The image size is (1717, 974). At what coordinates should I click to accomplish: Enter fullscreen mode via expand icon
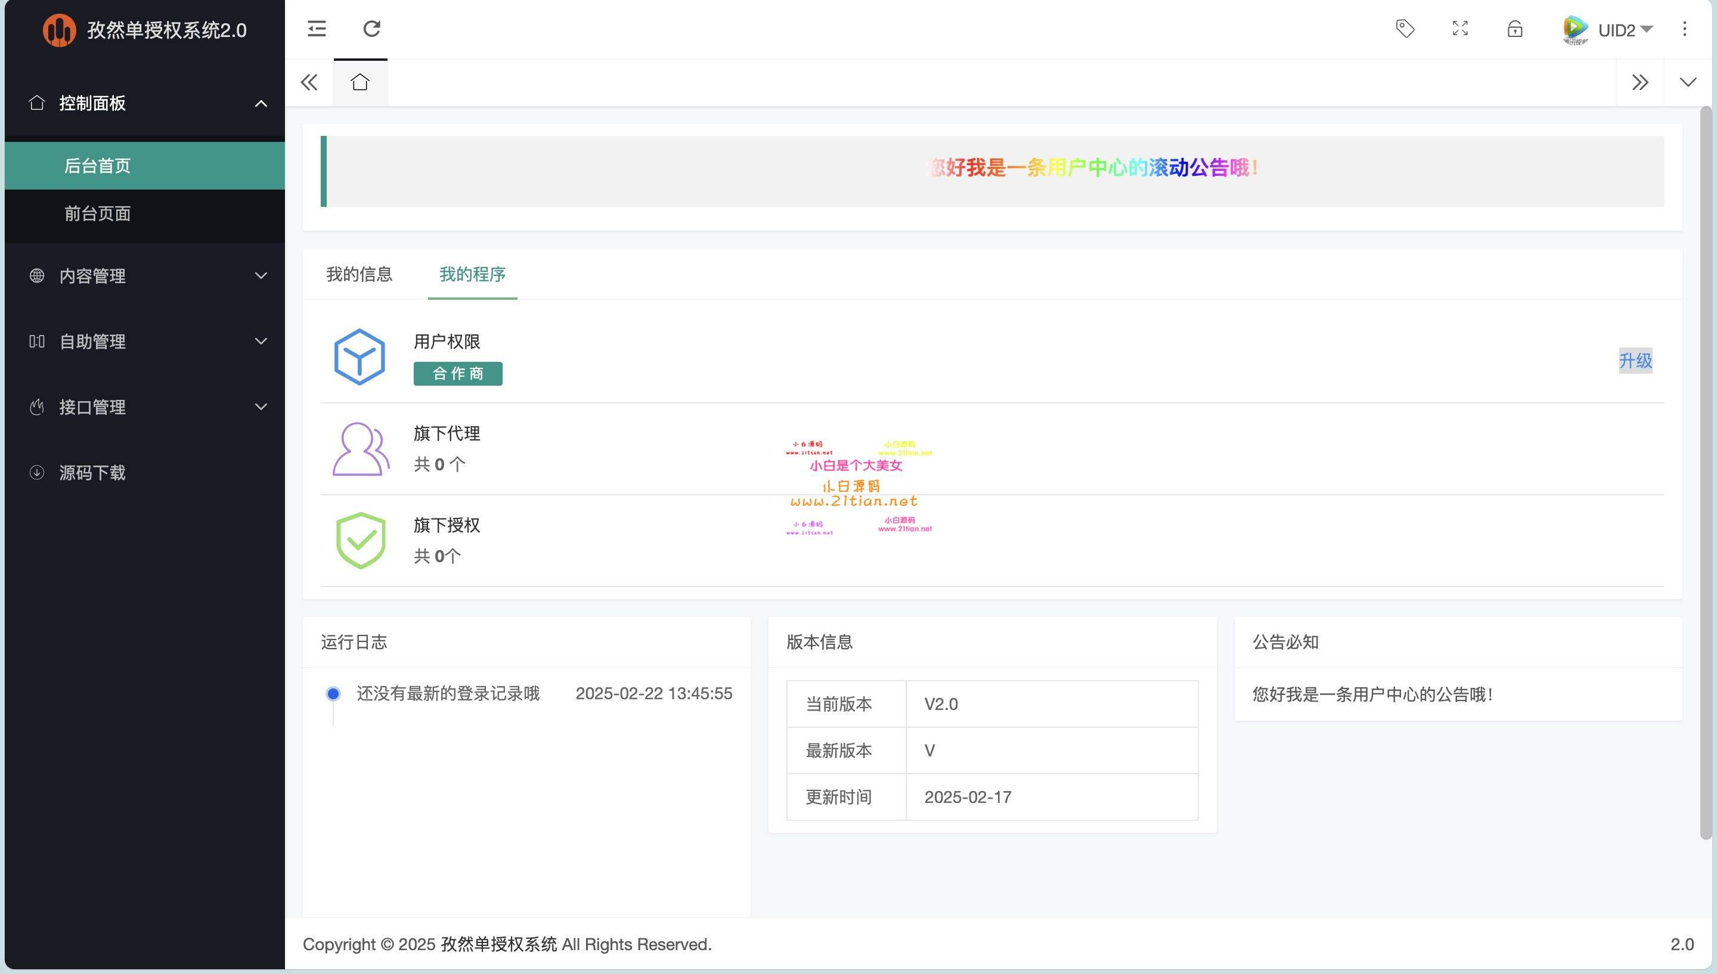[x=1460, y=29]
